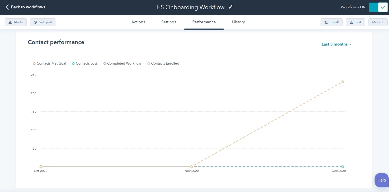Open the Help widget

pyautogui.click(x=381, y=180)
